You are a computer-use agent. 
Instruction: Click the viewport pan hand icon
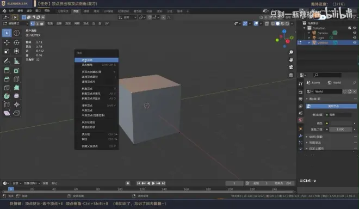point(291,60)
